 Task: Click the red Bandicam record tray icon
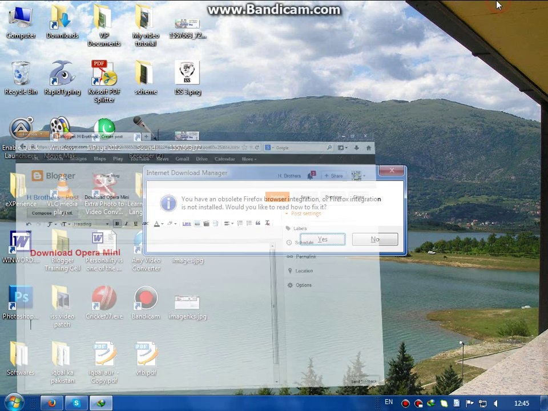click(405, 404)
